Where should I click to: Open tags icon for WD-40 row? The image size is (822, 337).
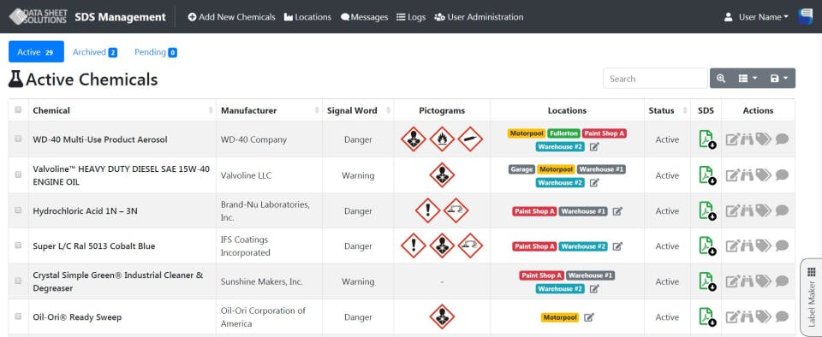tap(763, 139)
